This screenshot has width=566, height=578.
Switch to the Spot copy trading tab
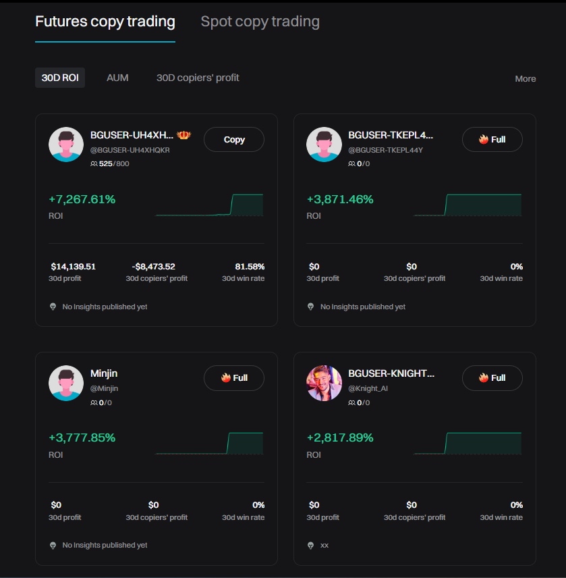click(260, 21)
